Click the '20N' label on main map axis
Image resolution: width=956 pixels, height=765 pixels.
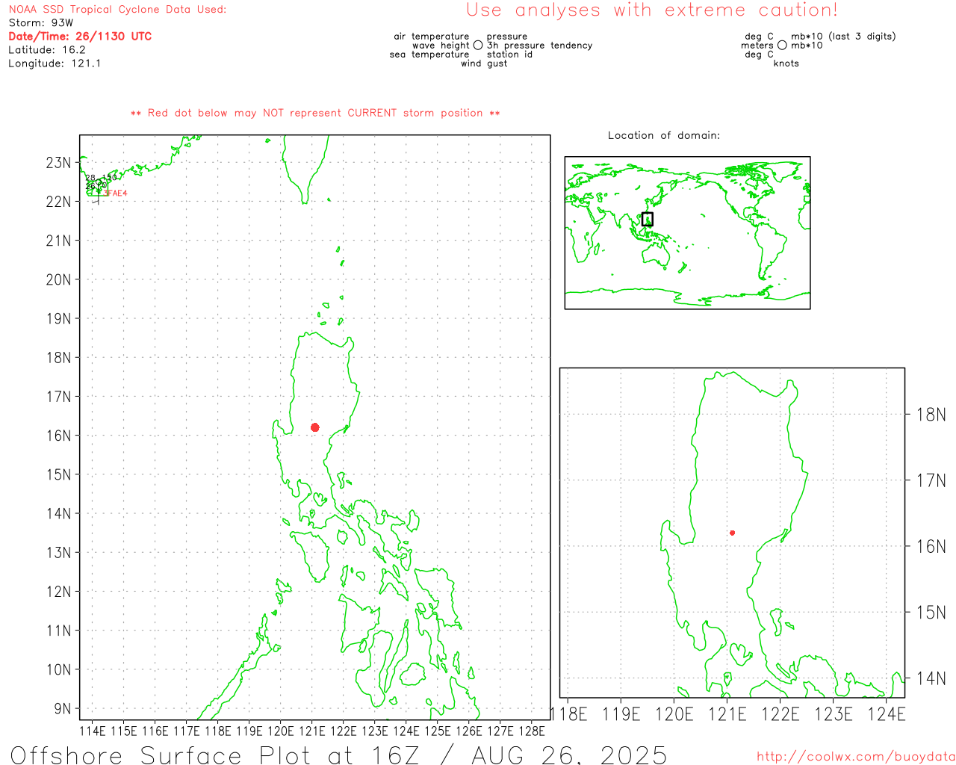(x=58, y=279)
